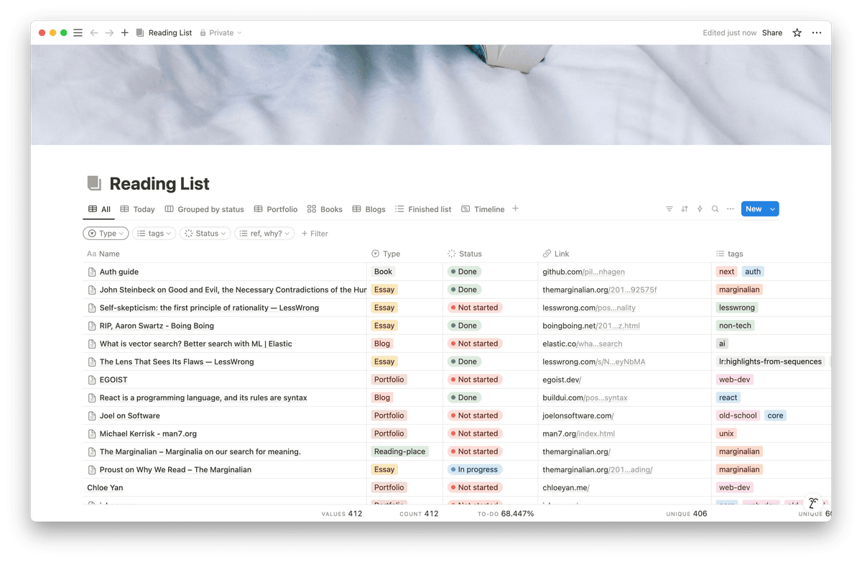Favorite the page with star icon

pyautogui.click(x=797, y=33)
